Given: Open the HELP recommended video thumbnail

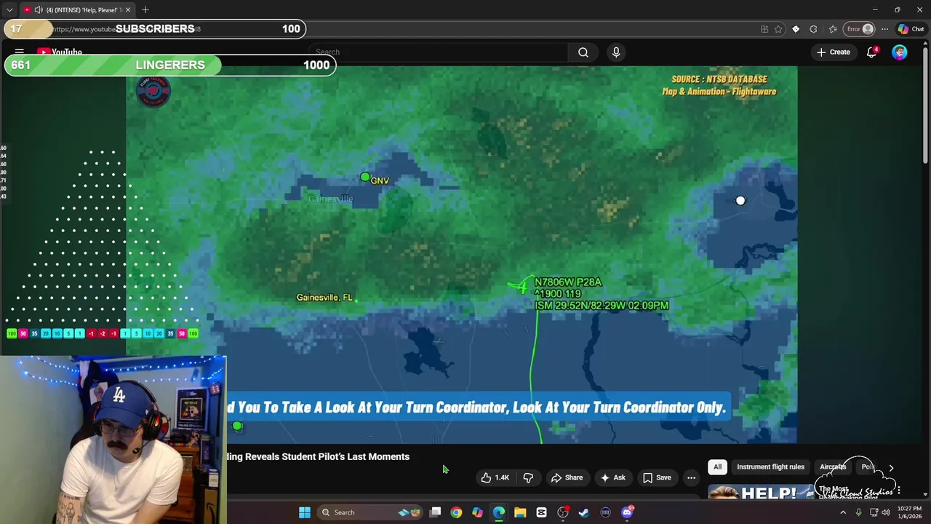Looking at the screenshot, I should 760,493.
